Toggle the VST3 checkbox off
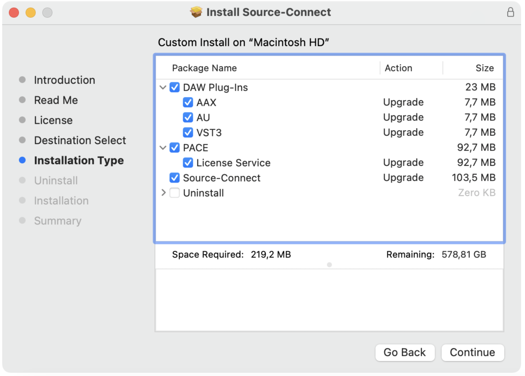 click(x=188, y=133)
